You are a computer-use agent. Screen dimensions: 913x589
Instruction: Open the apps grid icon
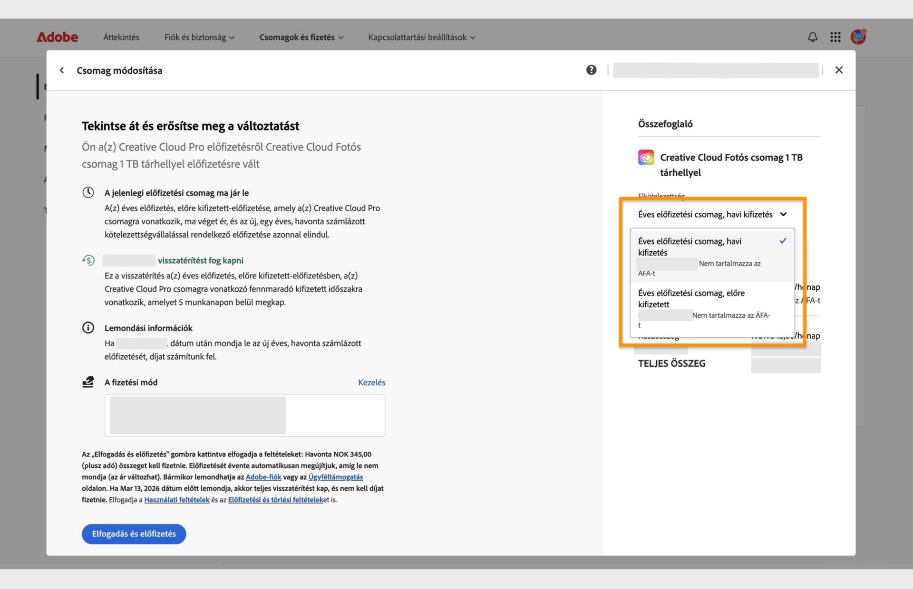(835, 37)
